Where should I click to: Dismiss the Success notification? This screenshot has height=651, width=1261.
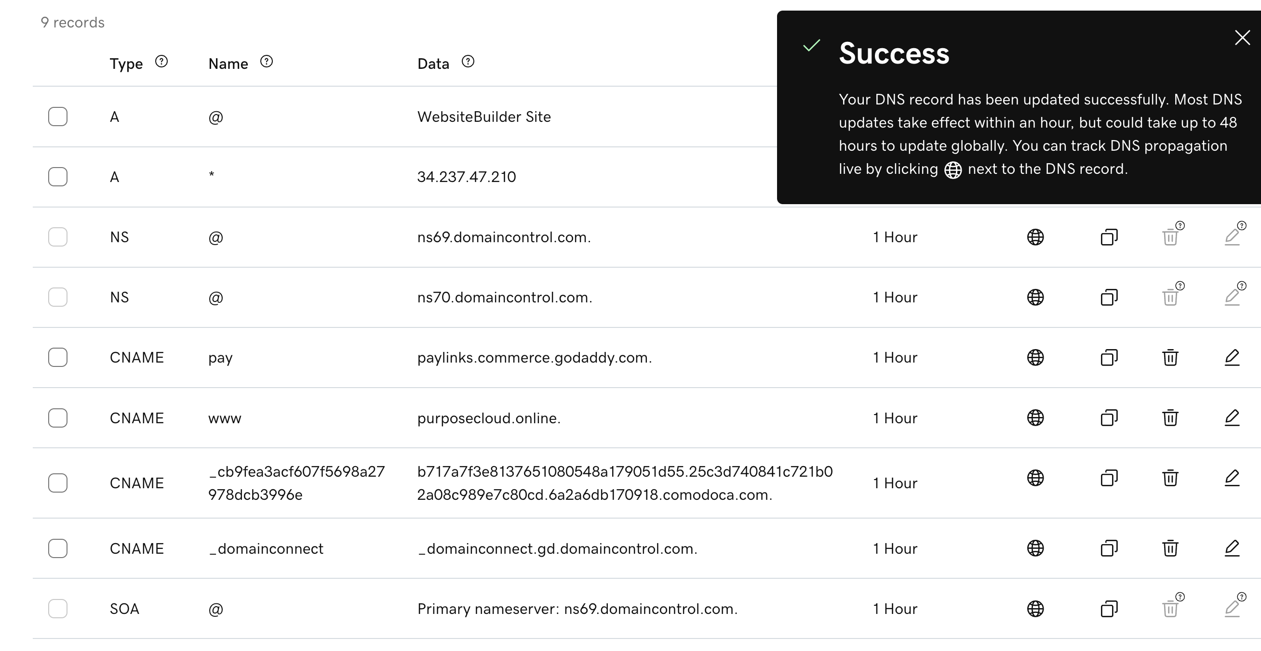[x=1242, y=38]
